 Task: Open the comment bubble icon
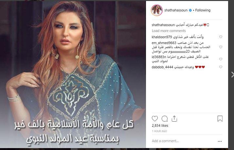pyautogui.click(x=165, y=119)
